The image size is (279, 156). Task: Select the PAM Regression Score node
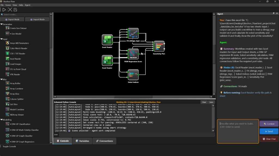pos(133,54)
